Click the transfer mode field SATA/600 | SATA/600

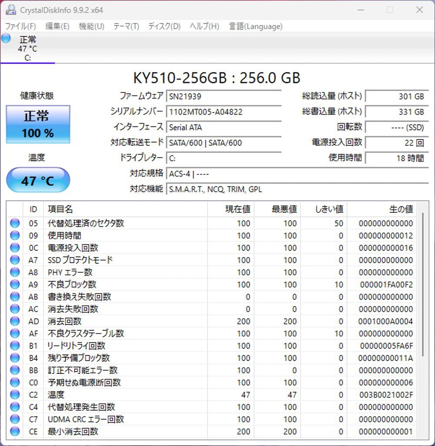[x=224, y=142]
